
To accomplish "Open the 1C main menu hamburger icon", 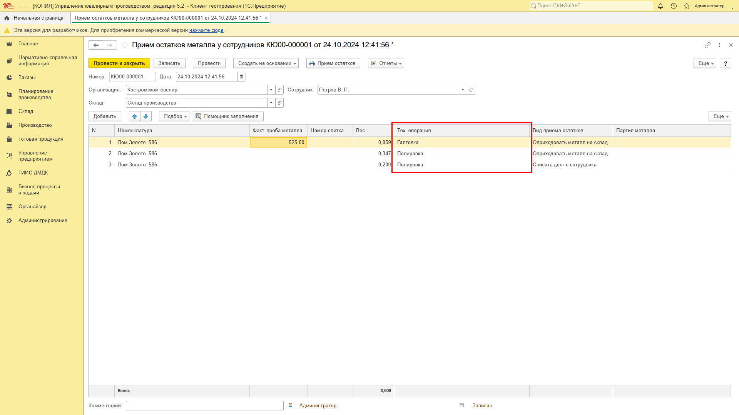I will pyautogui.click(x=23, y=6).
